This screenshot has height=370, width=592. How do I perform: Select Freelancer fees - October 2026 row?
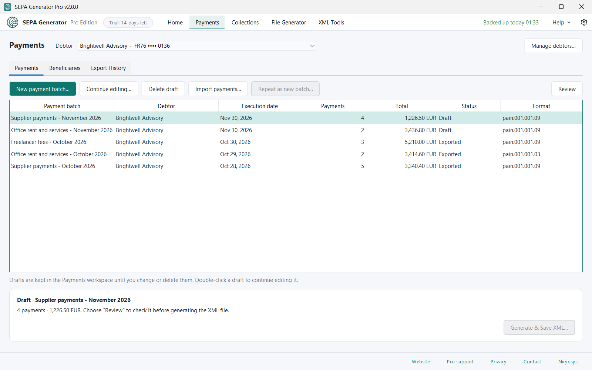pyautogui.click(x=296, y=142)
